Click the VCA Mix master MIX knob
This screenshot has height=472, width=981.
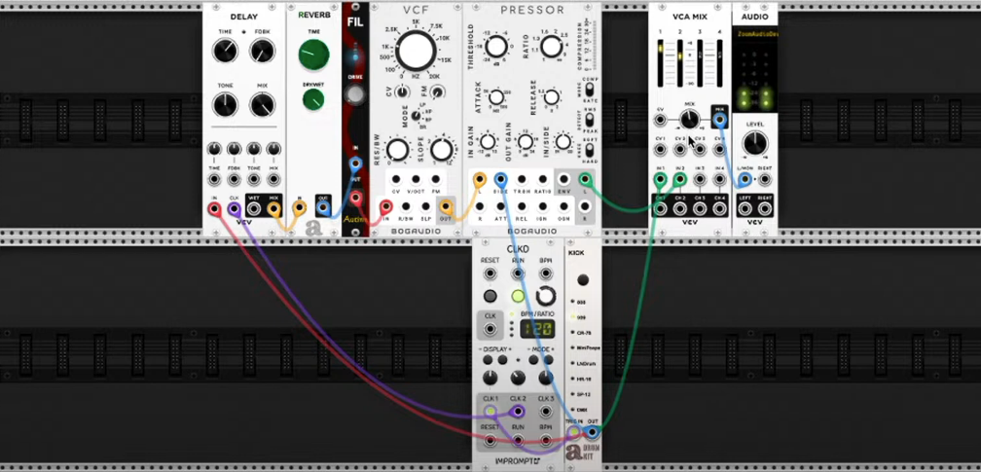point(689,119)
